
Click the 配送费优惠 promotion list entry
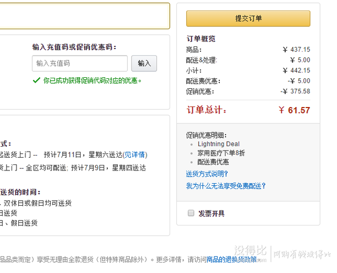point(213,162)
